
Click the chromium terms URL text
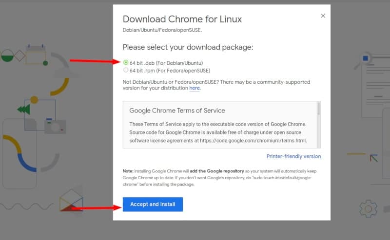(253, 141)
